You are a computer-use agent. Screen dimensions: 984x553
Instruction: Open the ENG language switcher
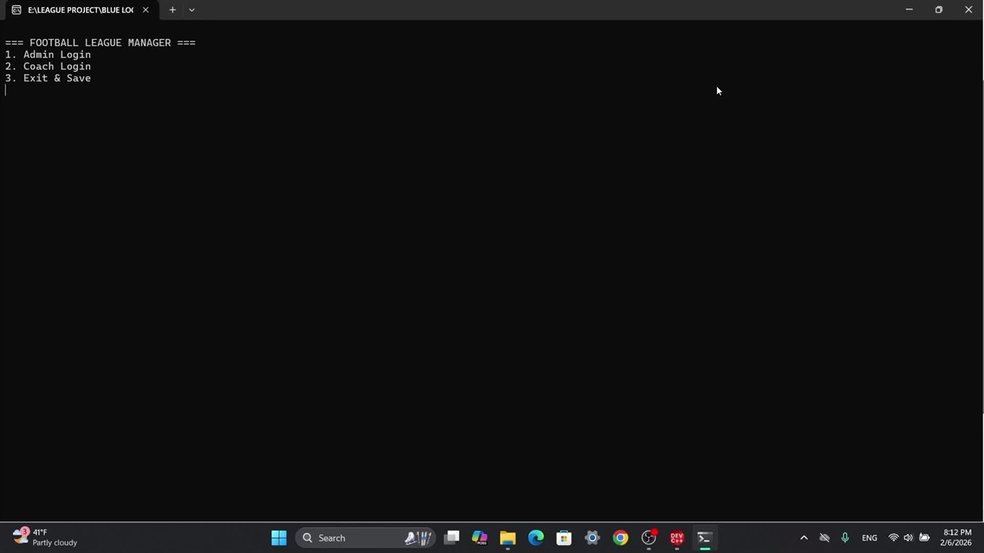(x=869, y=538)
